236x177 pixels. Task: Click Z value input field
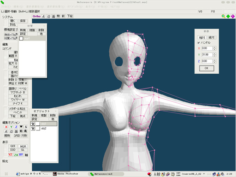[x=207, y=61]
